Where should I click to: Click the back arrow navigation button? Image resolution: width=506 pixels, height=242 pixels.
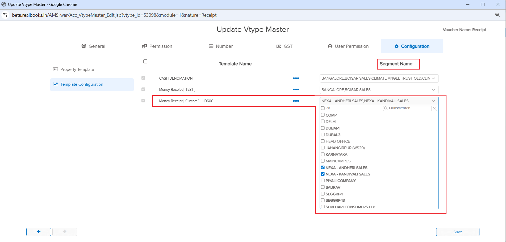click(x=39, y=232)
